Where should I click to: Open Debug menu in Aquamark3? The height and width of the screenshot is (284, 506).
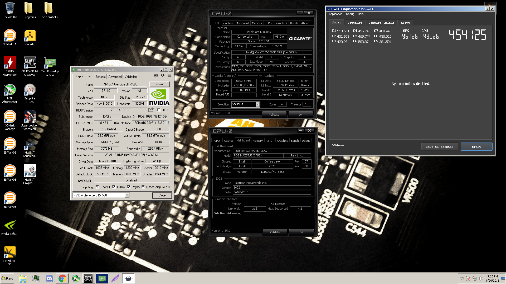pyautogui.click(x=350, y=14)
